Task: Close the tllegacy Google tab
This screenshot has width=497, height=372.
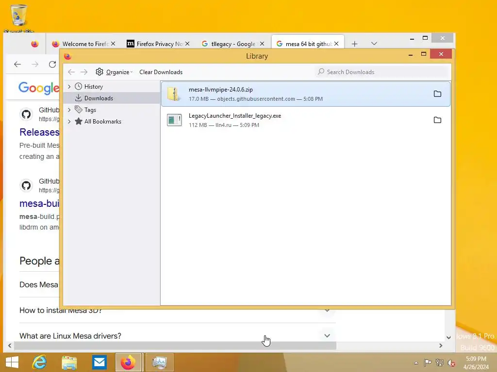Action: coord(262,44)
